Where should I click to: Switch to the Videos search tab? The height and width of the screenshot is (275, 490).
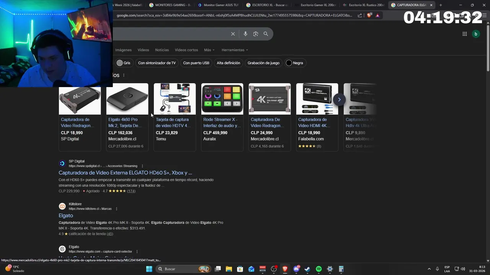point(143,50)
